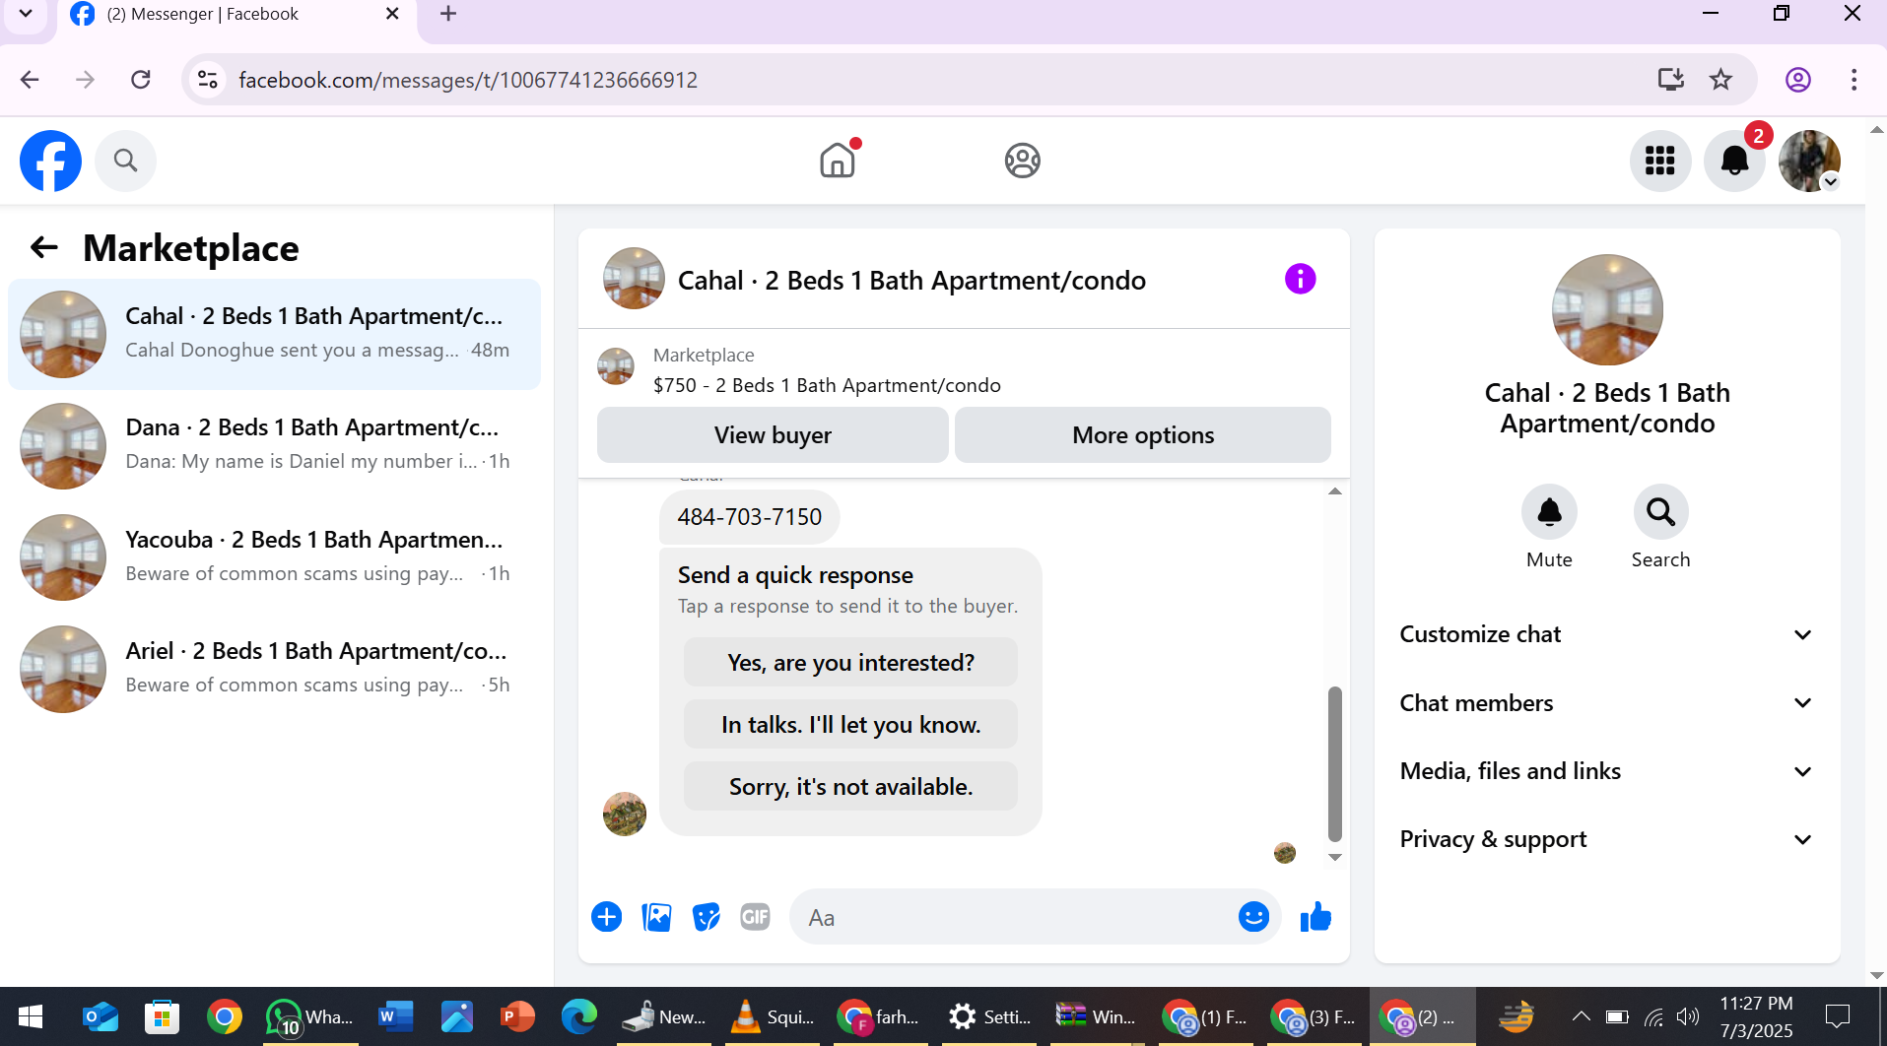Open a new browser tab
The height and width of the screenshot is (1046, 1887).
point(448,14)
